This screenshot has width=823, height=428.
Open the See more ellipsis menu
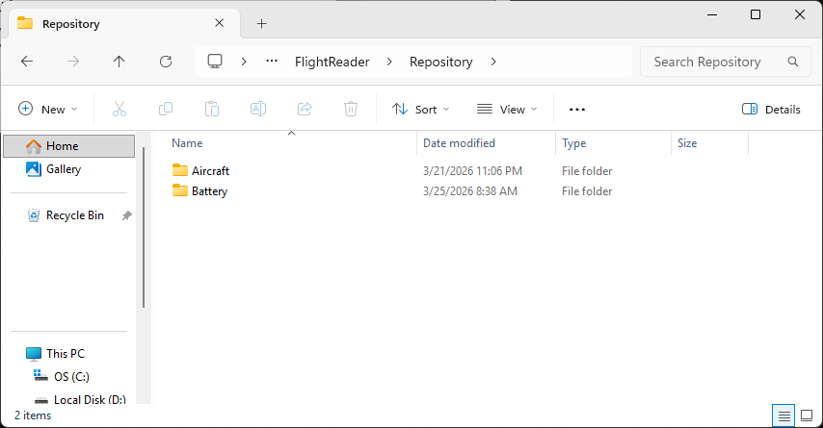(x=577, y=109)
